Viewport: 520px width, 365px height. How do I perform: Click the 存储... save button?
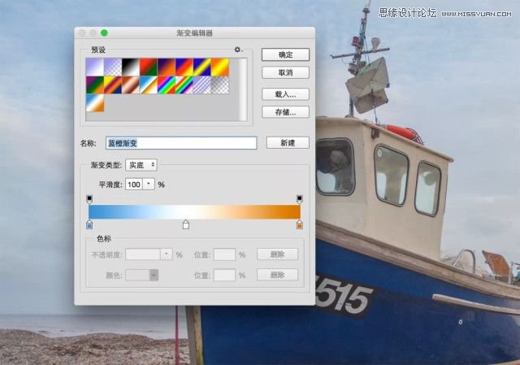click(285, 112)
